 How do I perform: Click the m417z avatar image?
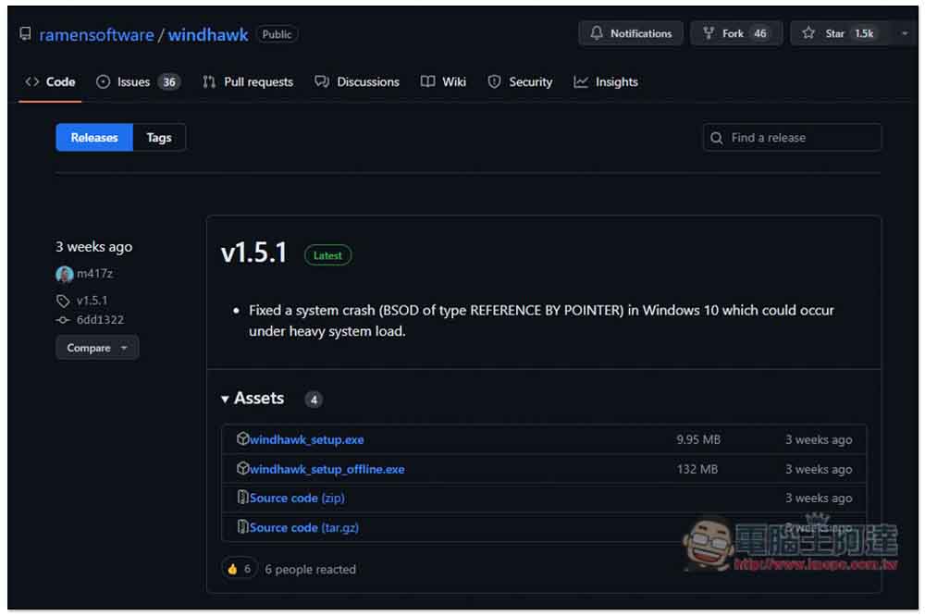[x=65, y=274]
